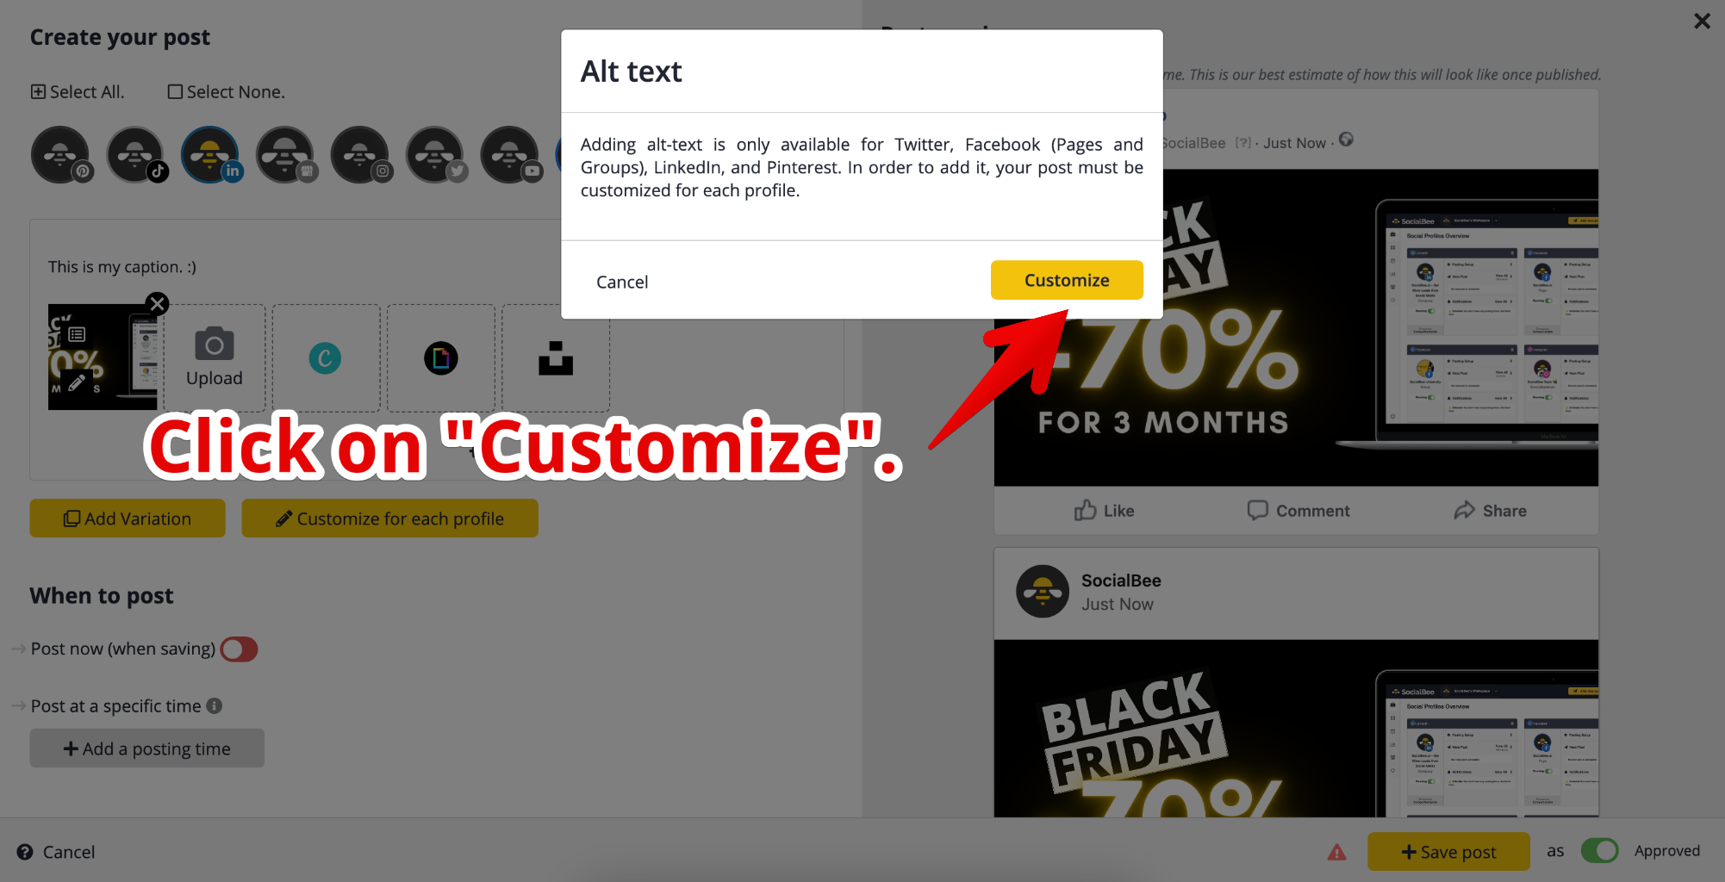This screenshot has height=882, width=1725.
Task: Click the yellow Customize button
Action: click(1067, 280)
